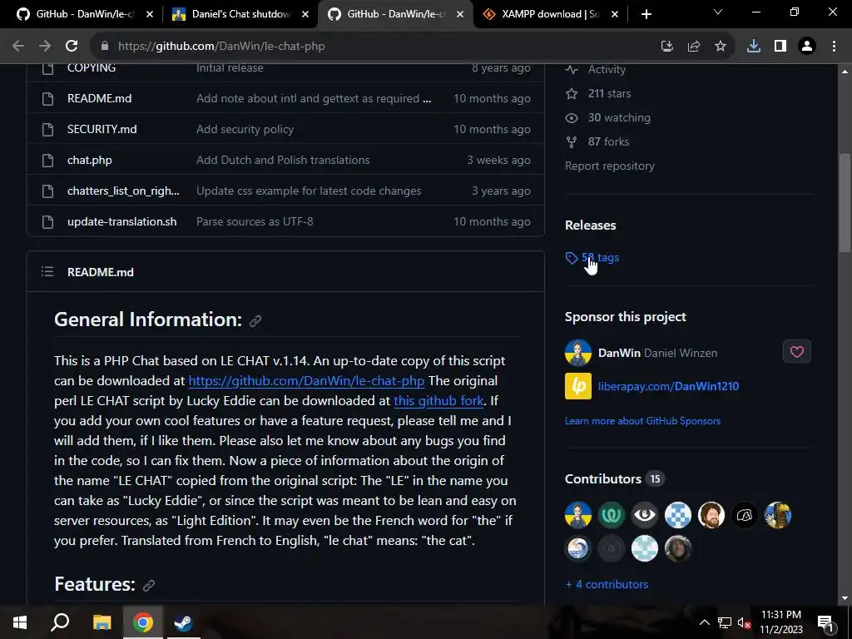Copy anchor link for Features heading
This screenshot has height=639, width=852.
click(149, 585)
